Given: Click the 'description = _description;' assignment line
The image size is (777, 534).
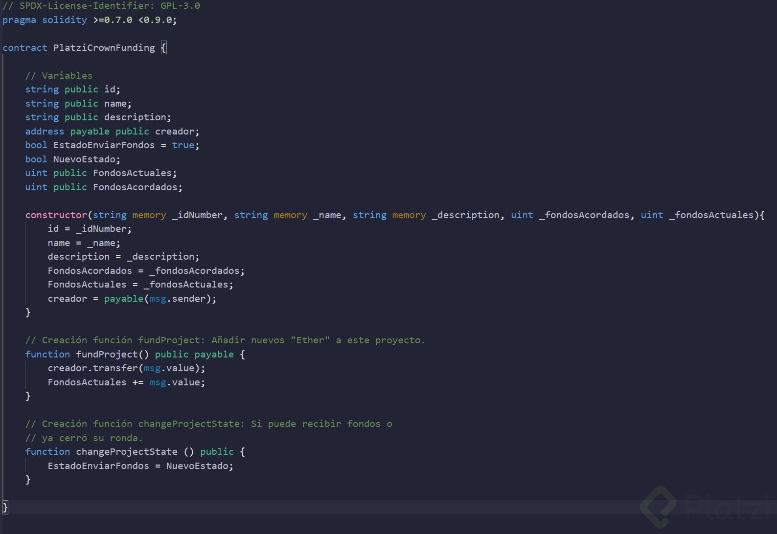Looking at the screenshot, I should 123,257.
